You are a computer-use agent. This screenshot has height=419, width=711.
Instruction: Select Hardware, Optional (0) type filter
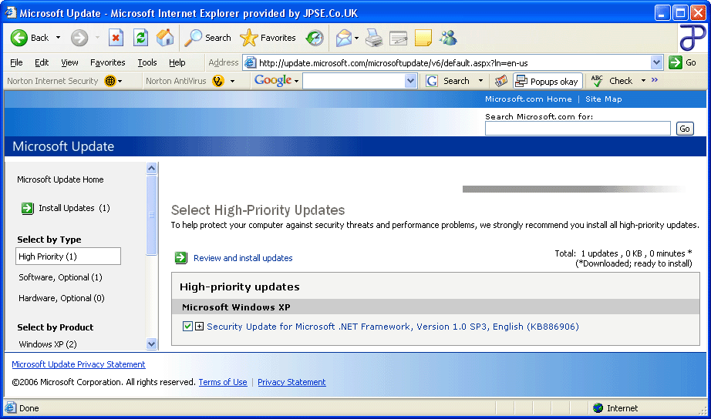(x=62, y=298)
